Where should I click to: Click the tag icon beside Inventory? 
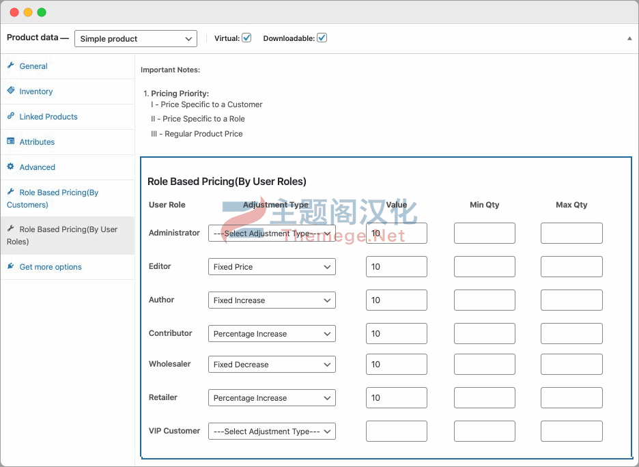(11, 91)
